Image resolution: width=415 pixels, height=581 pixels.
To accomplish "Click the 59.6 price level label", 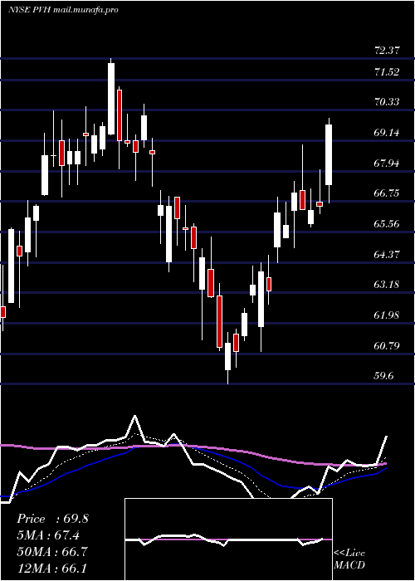I will pyautogui.click(x=383, y=376).
